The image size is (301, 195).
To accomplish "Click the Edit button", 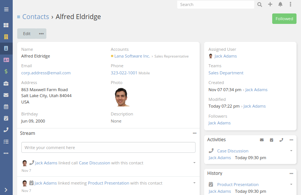I will (x=27, y=34).
